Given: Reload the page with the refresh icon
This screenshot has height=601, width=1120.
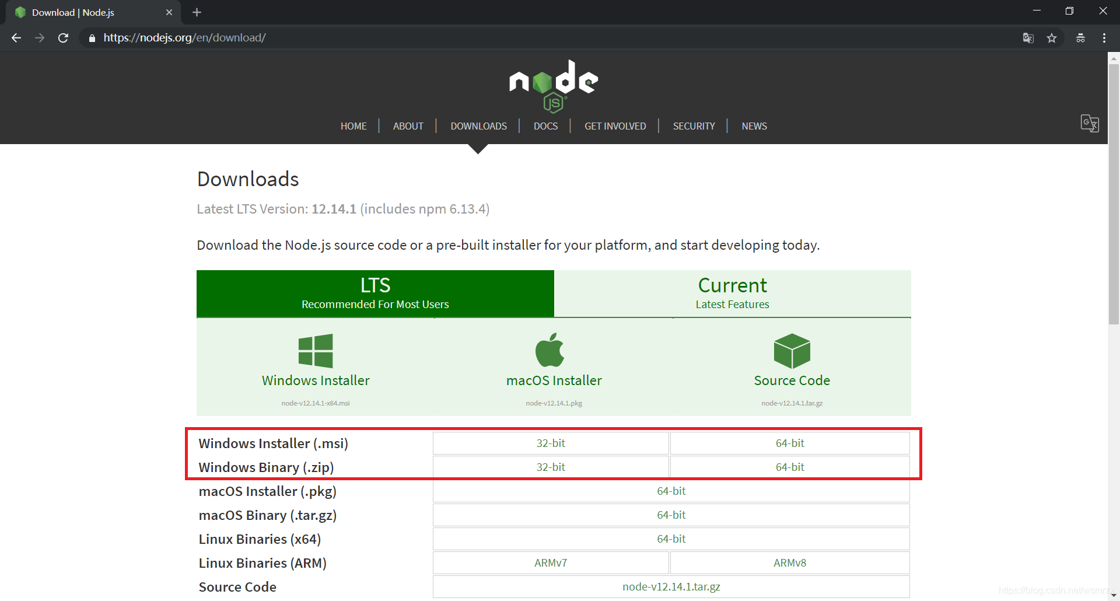Looking at the screenshot, I should point(63,38).
